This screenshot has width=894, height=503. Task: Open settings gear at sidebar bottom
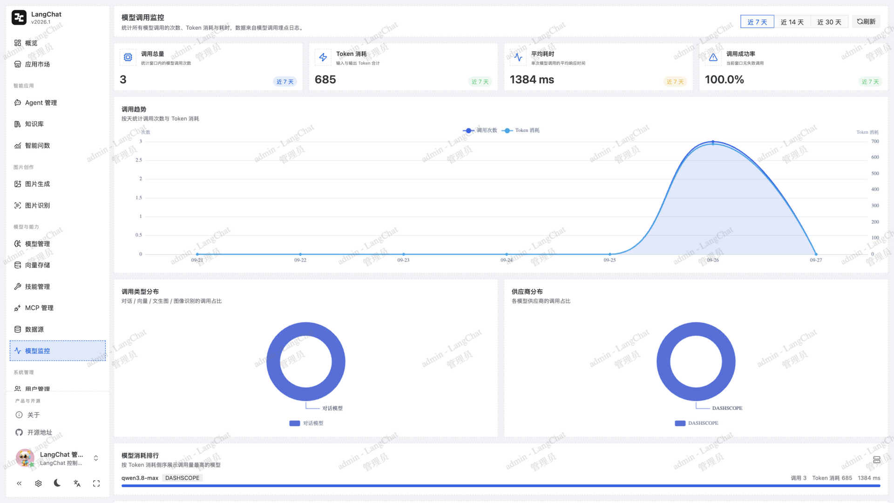point(39,483)
